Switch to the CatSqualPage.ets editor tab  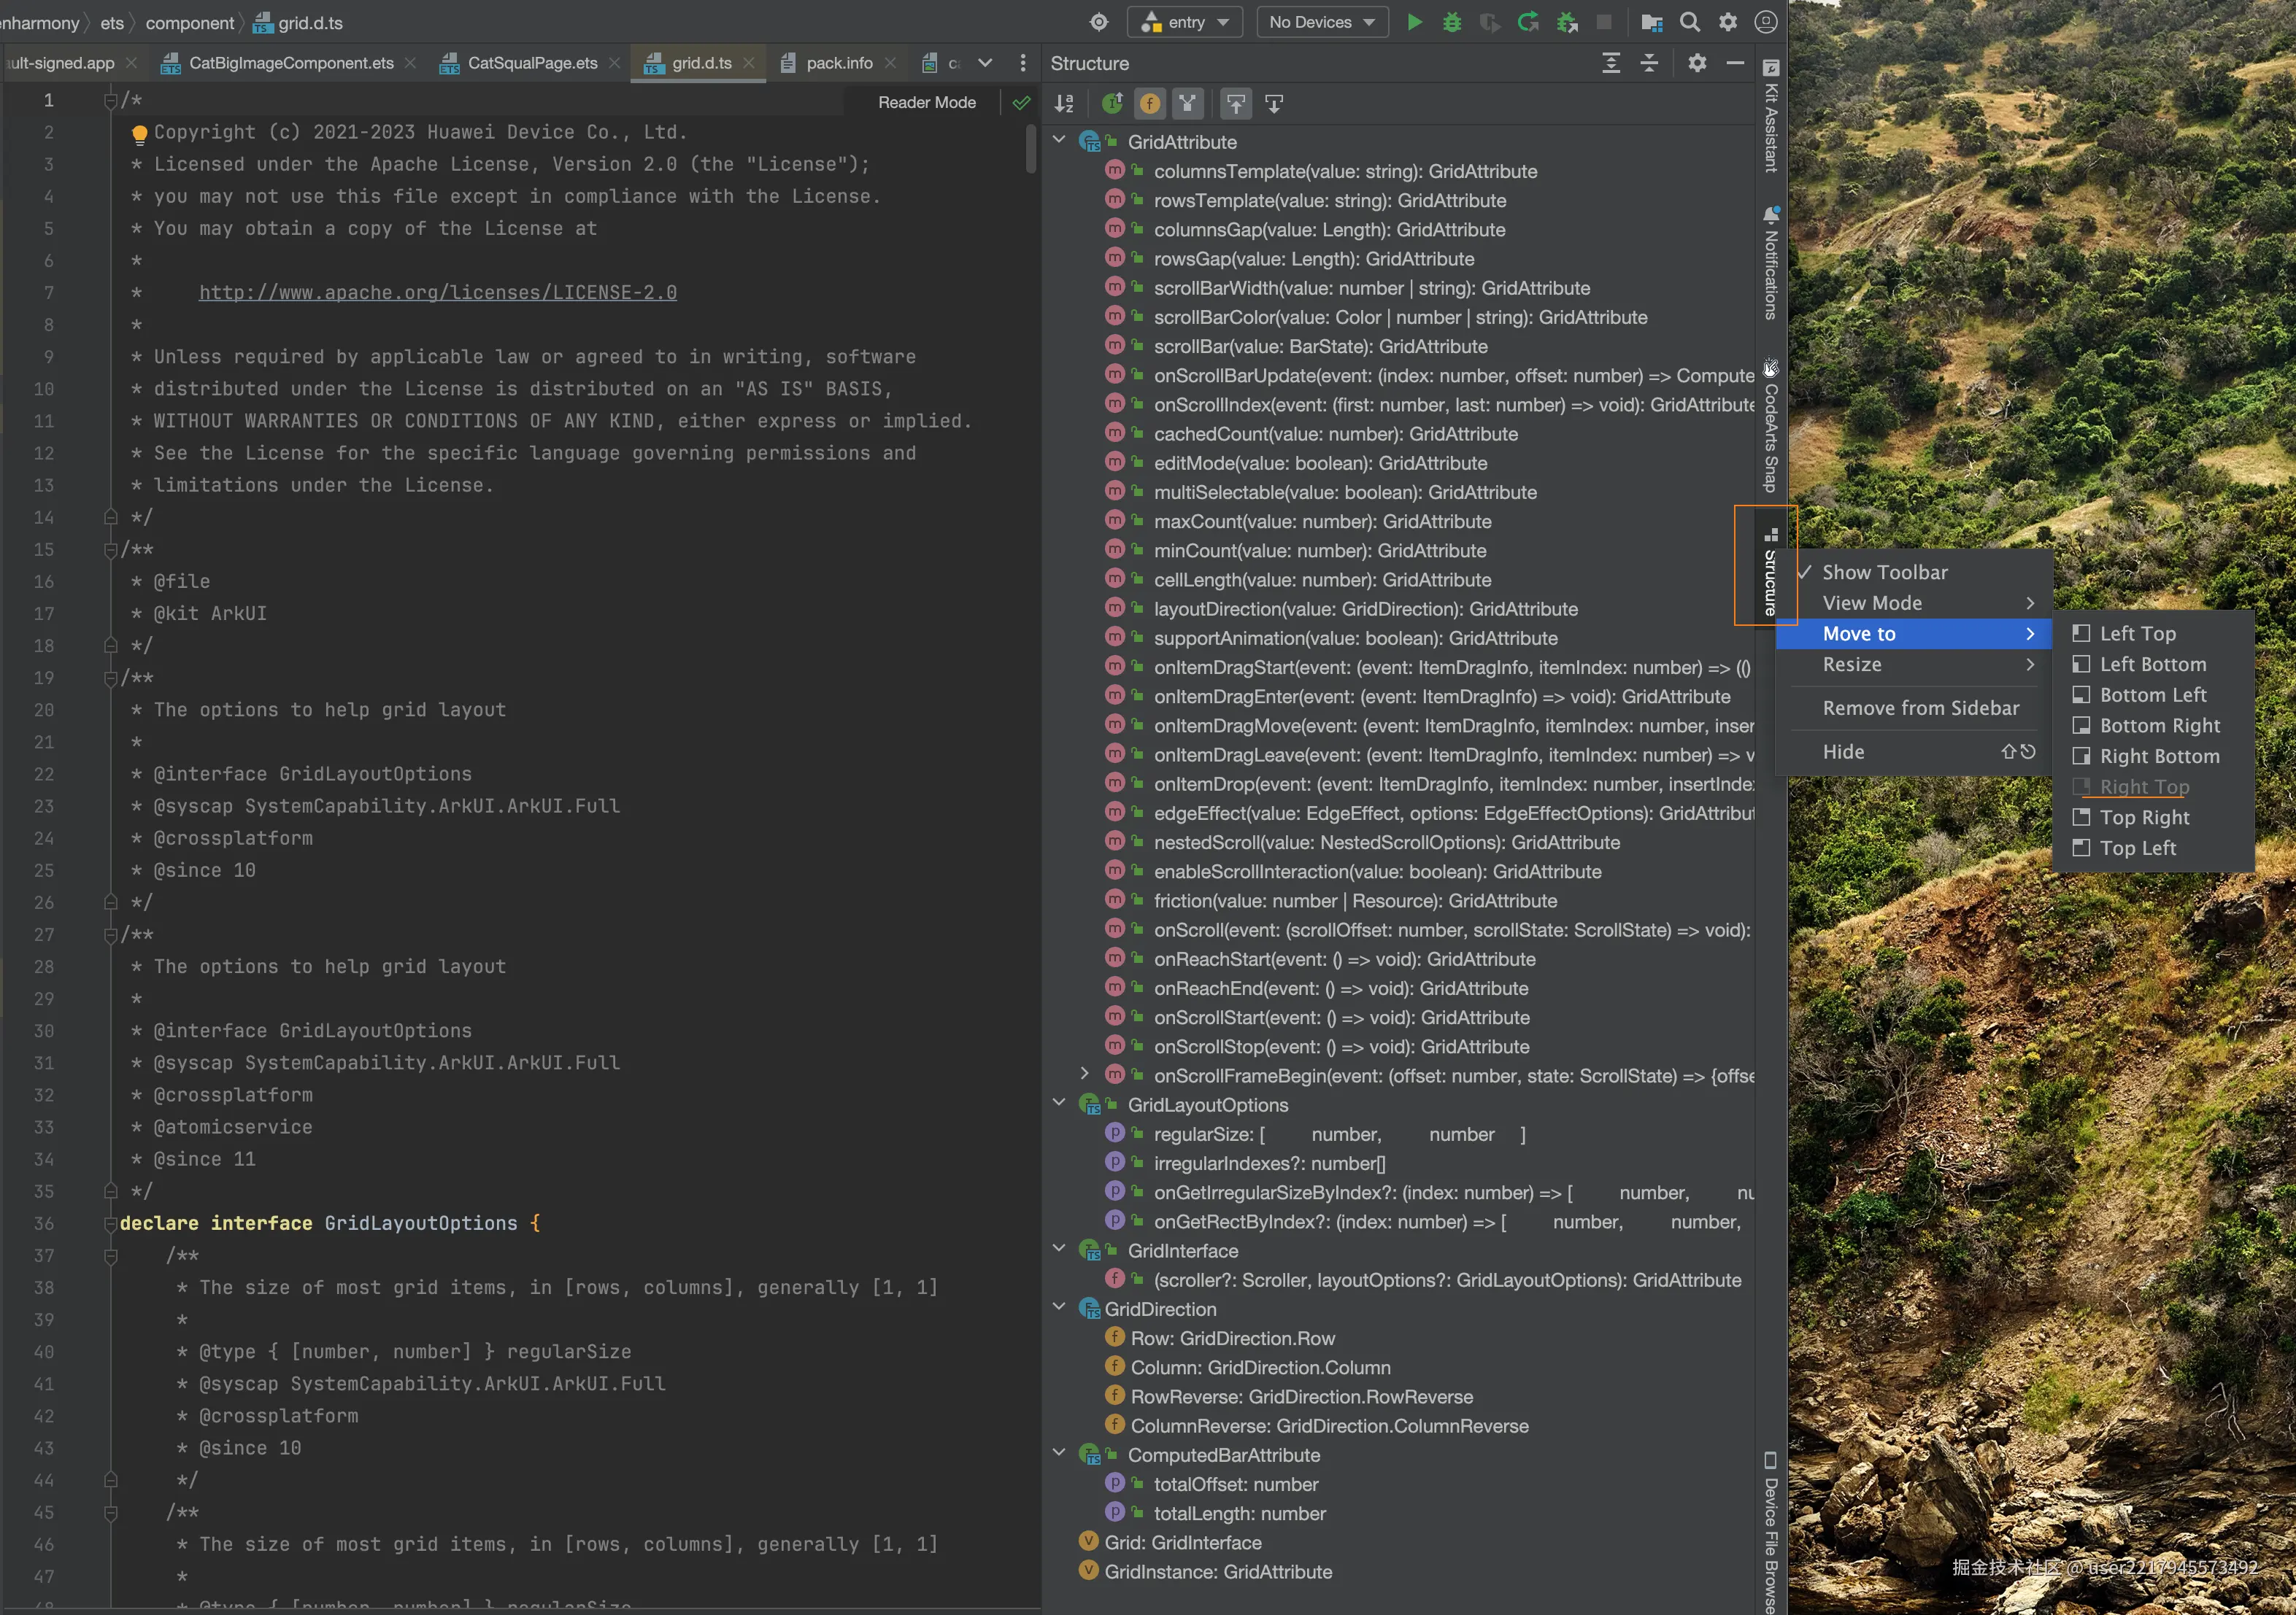[x=531, y=63]
